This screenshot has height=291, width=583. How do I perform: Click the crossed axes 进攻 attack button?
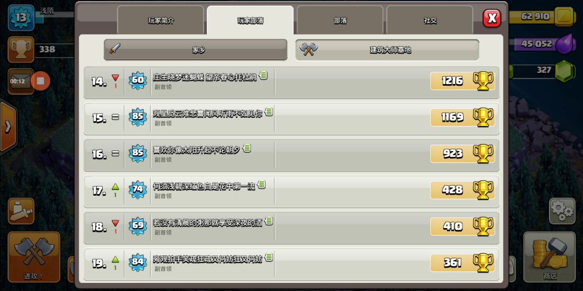coord(34,257)
